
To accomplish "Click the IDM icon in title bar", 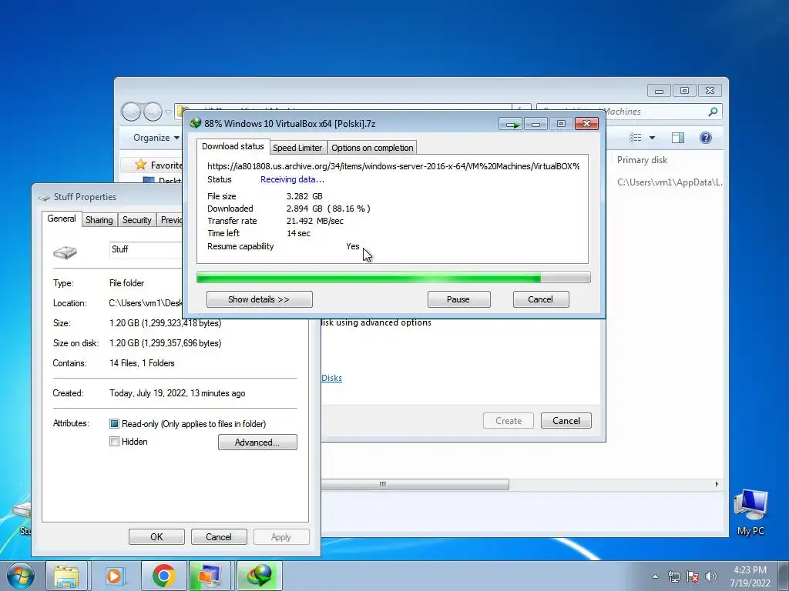I will coord(195,124).
